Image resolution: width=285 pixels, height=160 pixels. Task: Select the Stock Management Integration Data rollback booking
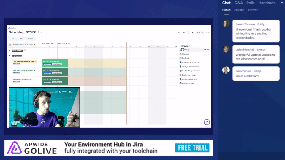[x=55, y=63]
